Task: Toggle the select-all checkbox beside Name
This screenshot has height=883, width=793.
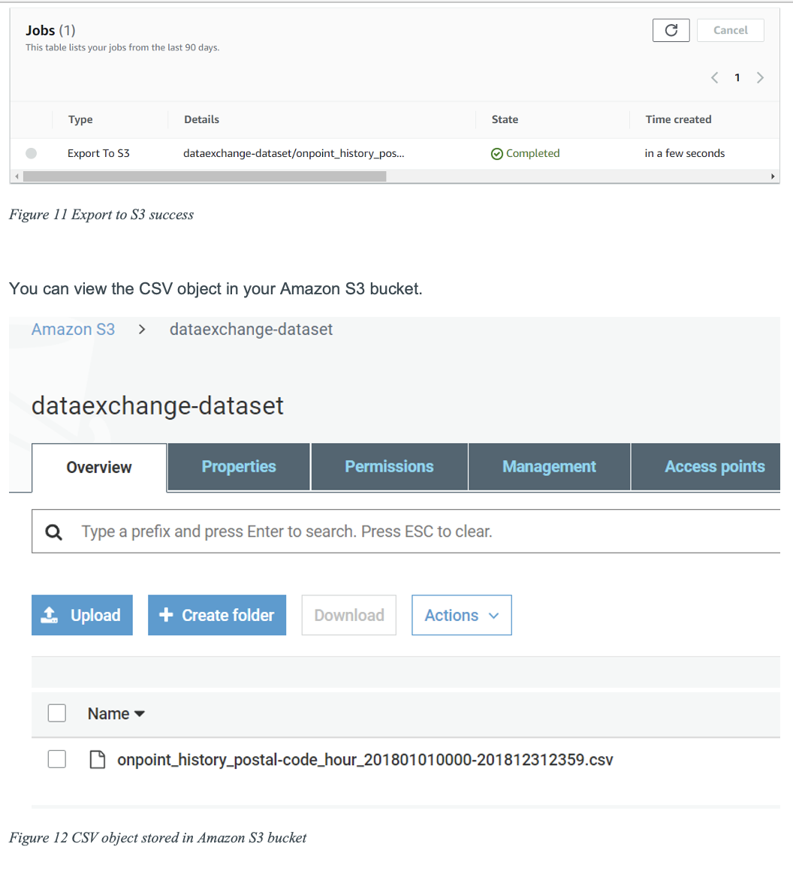Action: 57,713
